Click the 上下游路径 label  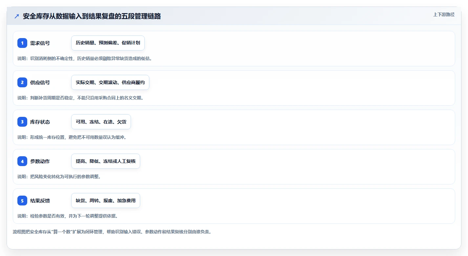[x=444, y=14]
